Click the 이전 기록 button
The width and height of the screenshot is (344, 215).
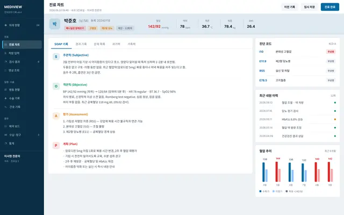(289, 7)
